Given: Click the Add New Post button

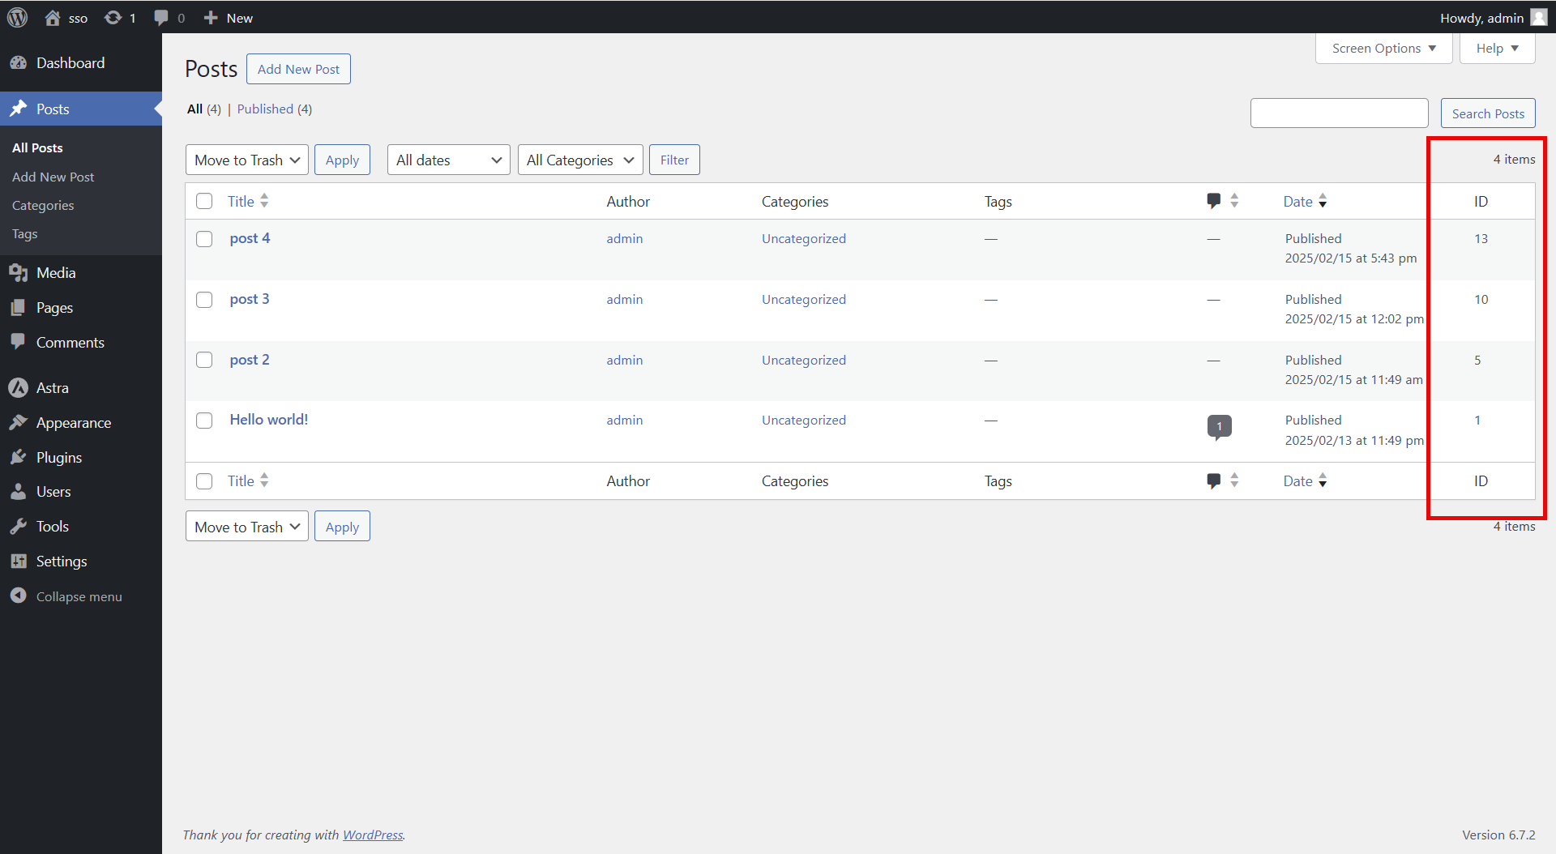Looking at the screenshot, I should pos(298,70).
